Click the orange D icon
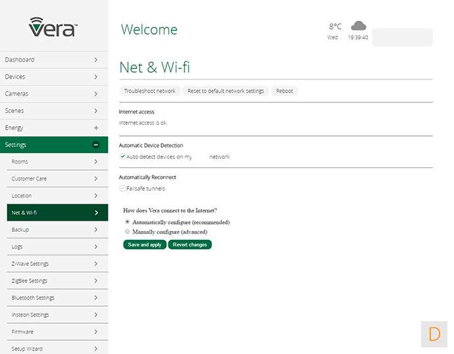The height and width of the screenshot is (354, 454). click(x=434, y=334)
